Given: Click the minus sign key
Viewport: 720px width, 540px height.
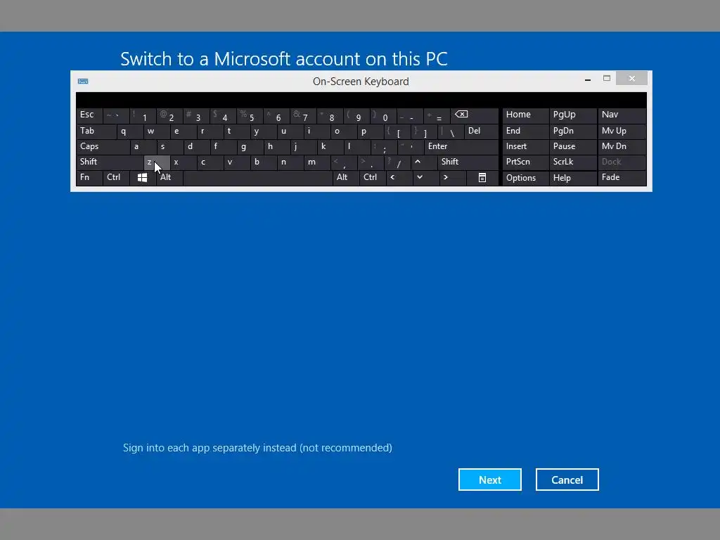Looking at the screenshot, I should (410, 115).
